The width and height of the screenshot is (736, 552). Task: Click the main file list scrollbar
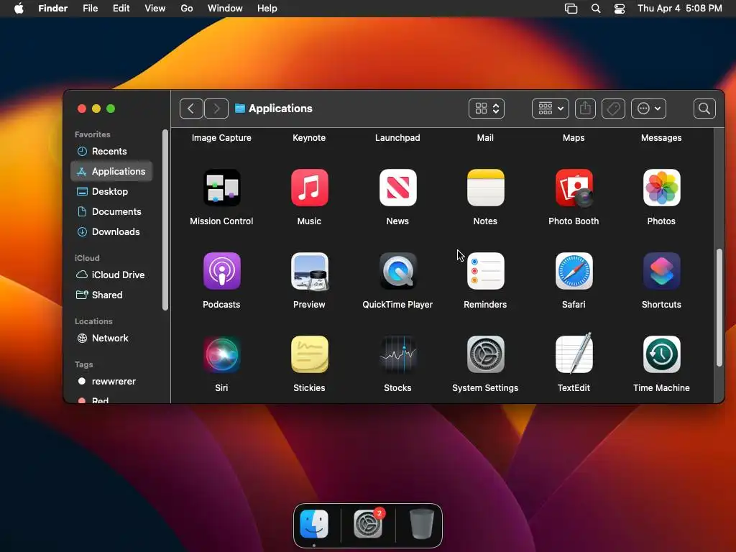pyautogui.click(x=719, y=308)
